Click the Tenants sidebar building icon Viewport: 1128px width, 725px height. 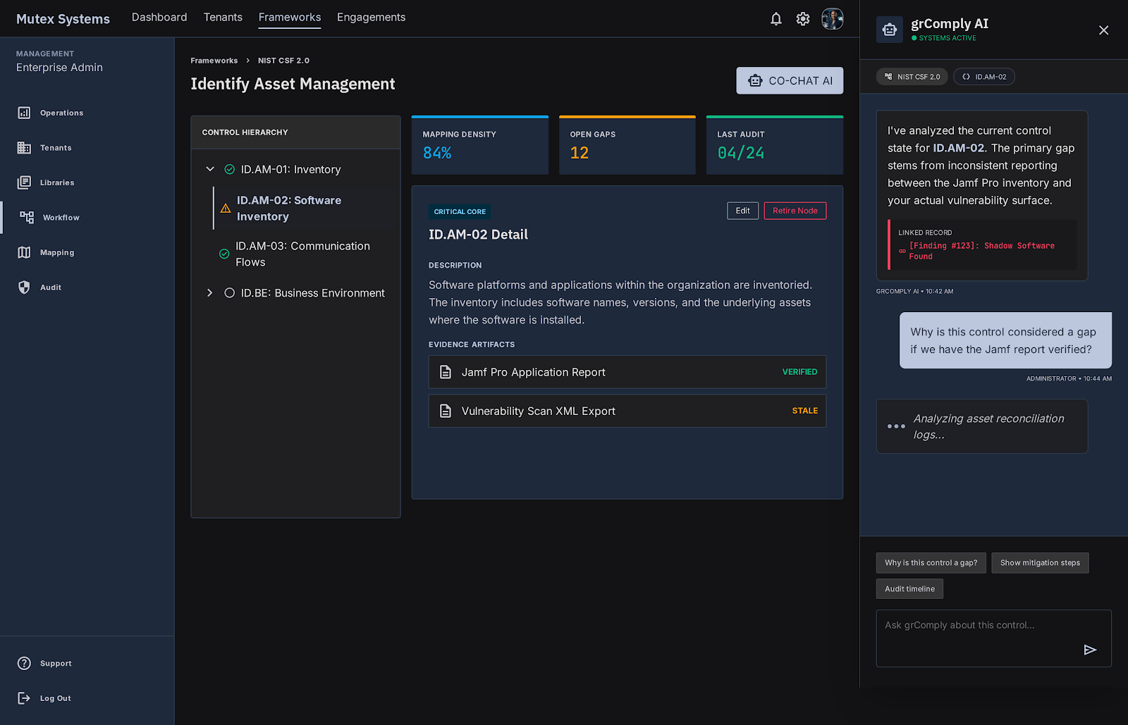(24, 148)
